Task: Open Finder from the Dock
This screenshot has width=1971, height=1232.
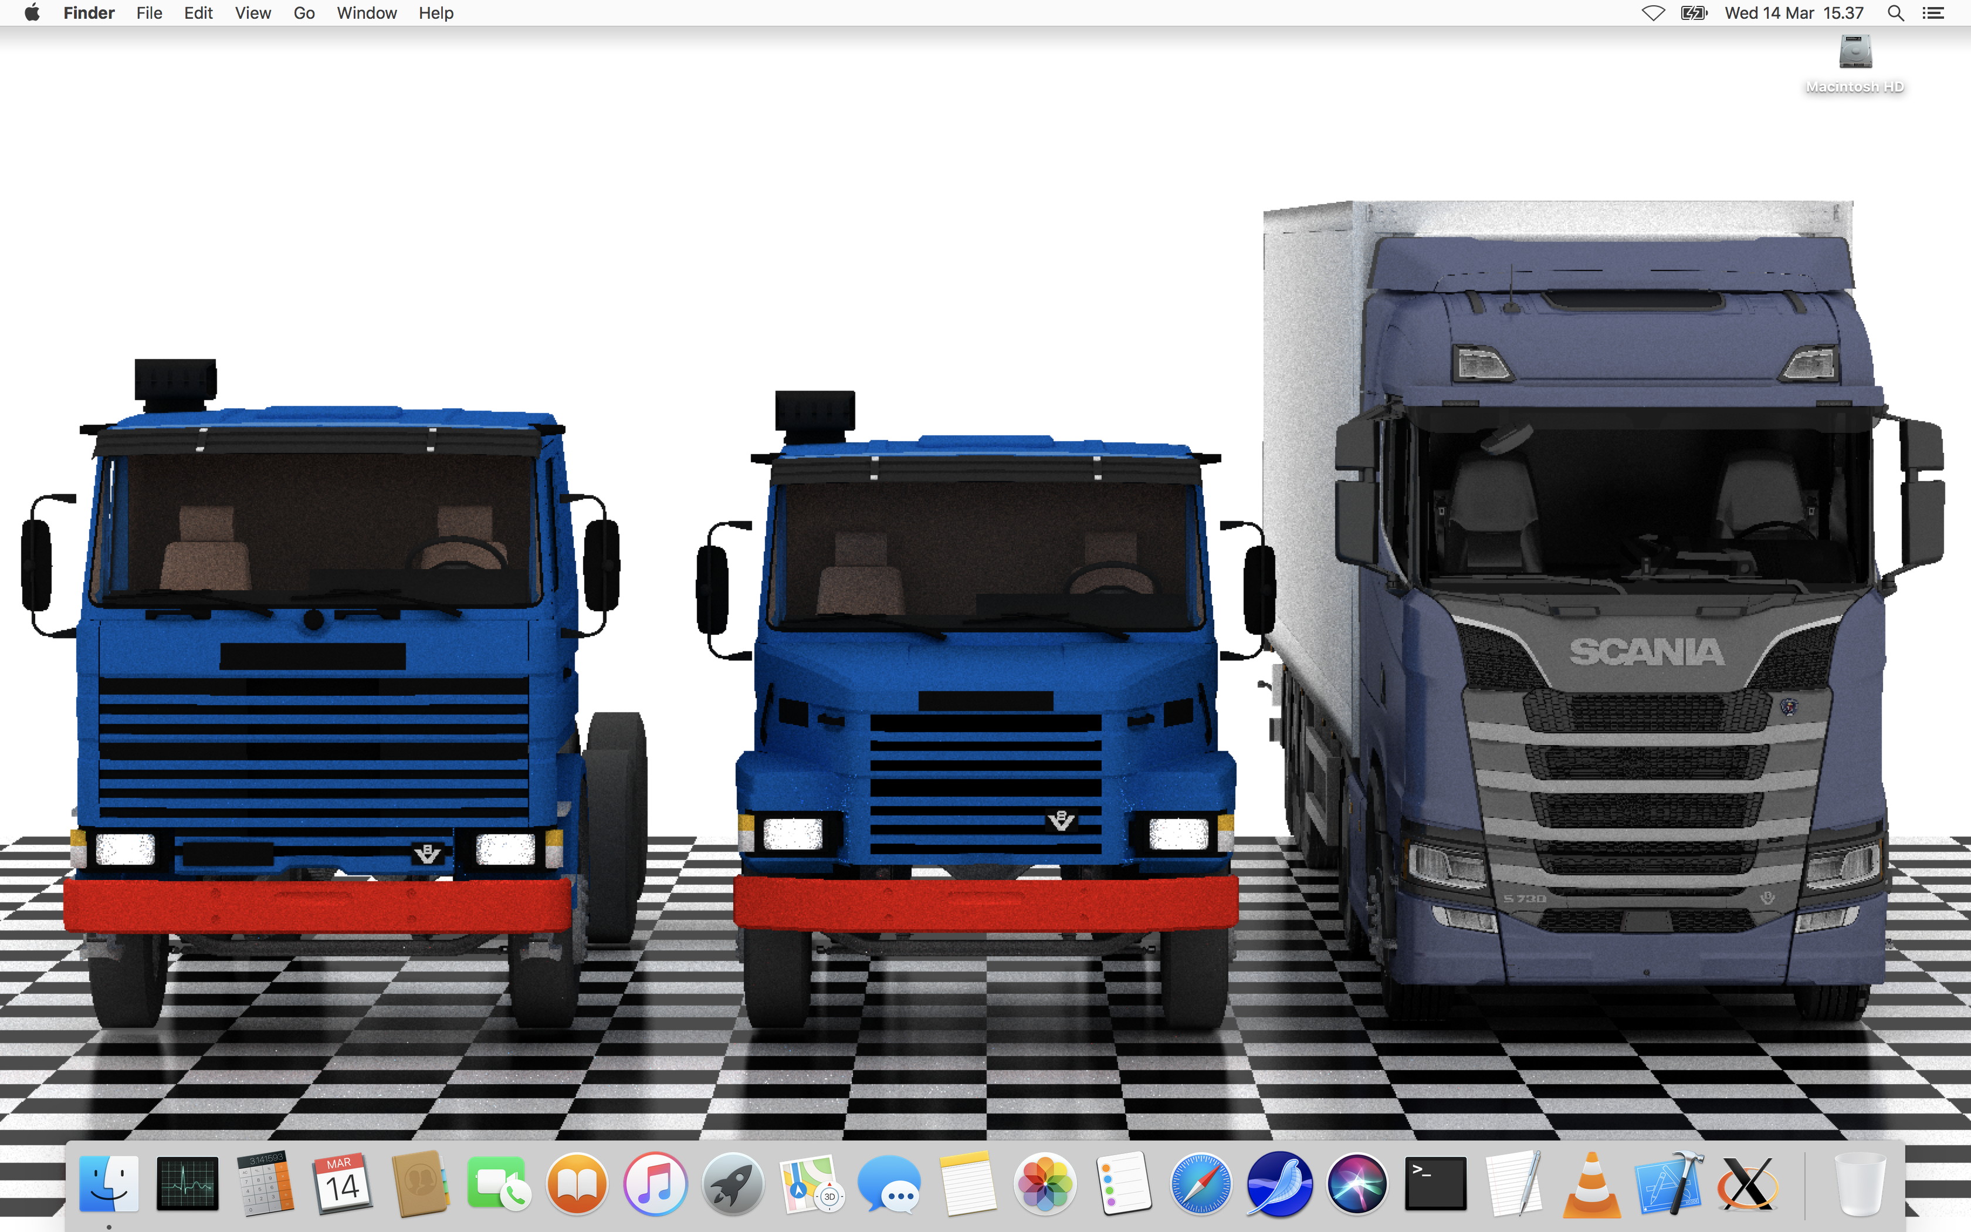Action: point(109,1183)
